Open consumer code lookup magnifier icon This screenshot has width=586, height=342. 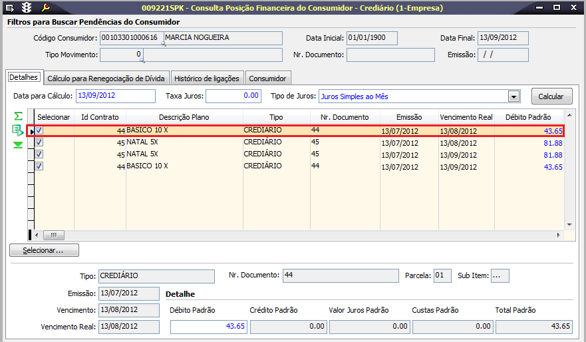(164, 44)
